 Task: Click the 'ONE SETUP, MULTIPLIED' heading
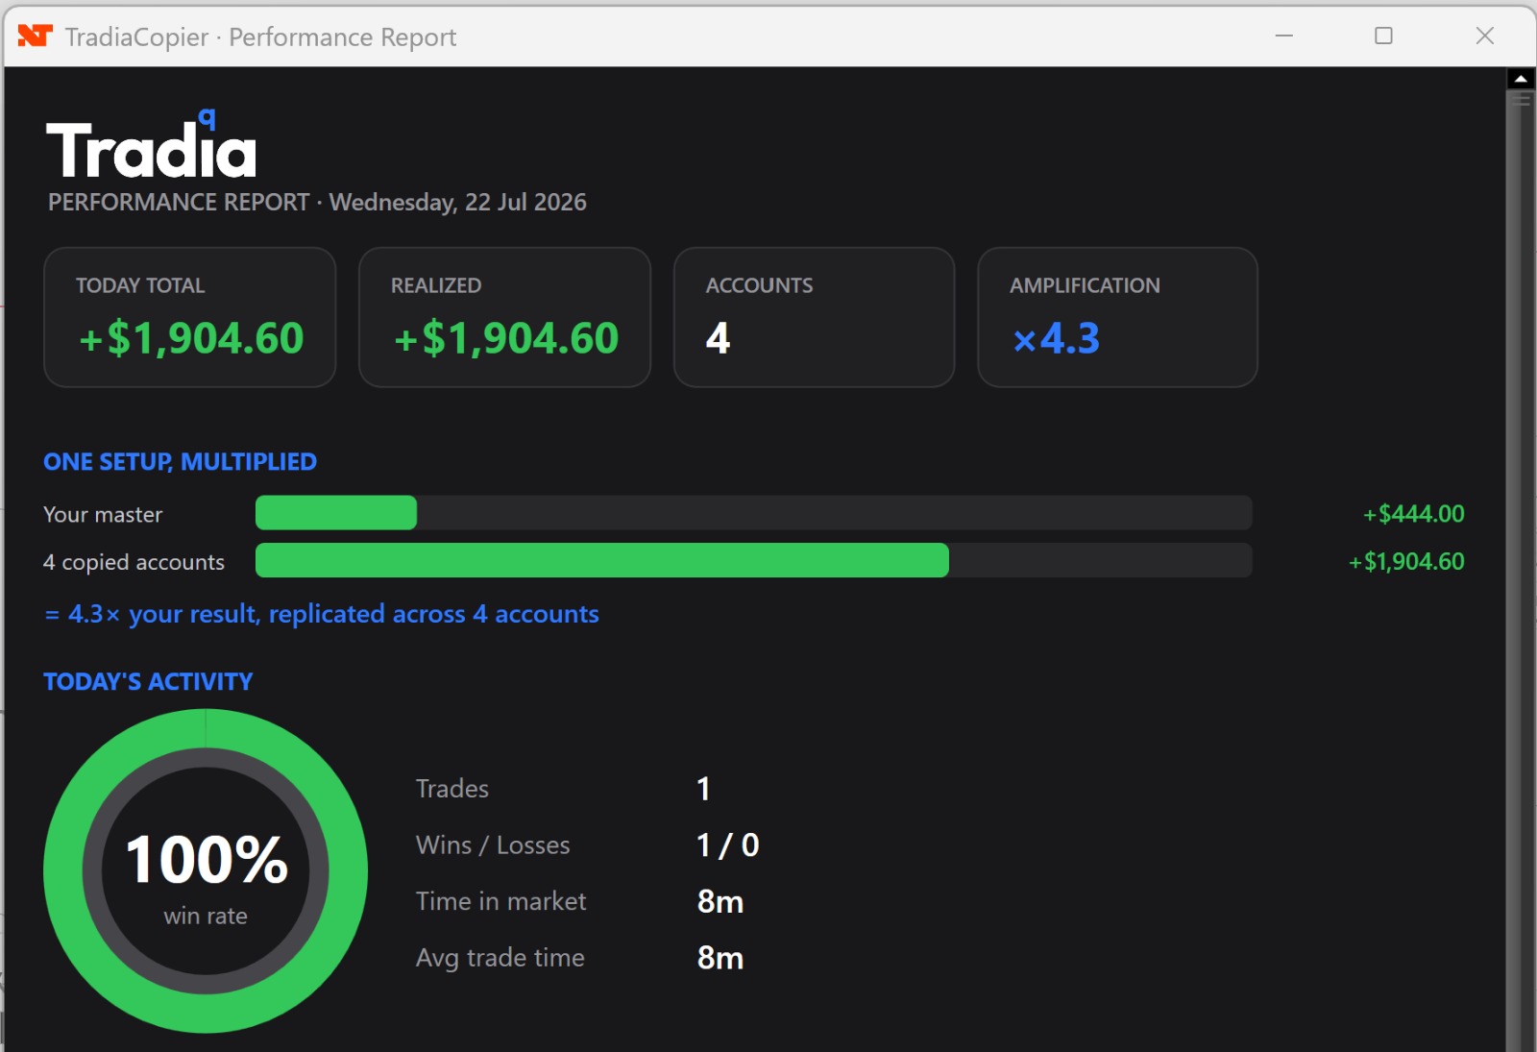click(x=180, y=462)
